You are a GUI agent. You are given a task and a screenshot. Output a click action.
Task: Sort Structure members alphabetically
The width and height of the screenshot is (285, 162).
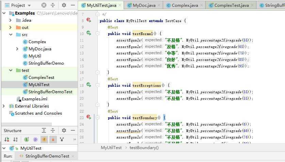point(15,139)
